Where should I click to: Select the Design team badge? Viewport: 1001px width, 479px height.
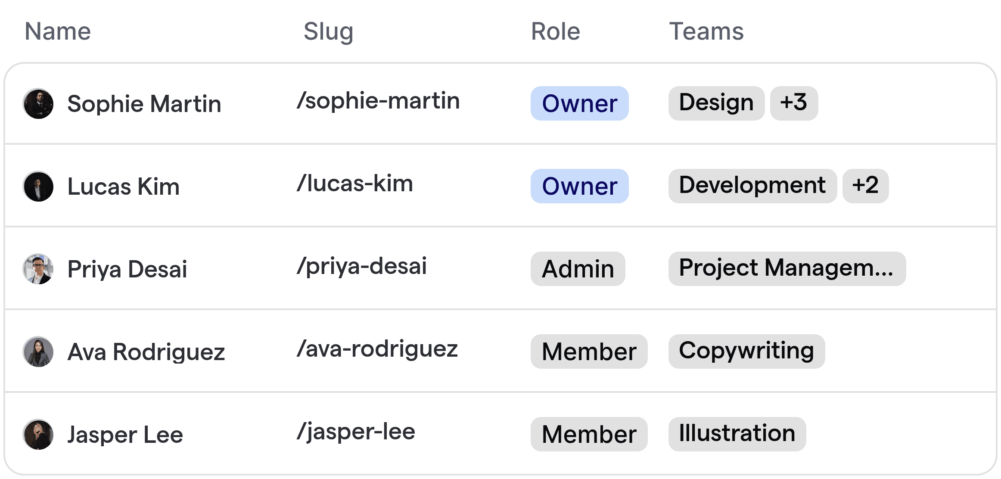click(716, 103)
